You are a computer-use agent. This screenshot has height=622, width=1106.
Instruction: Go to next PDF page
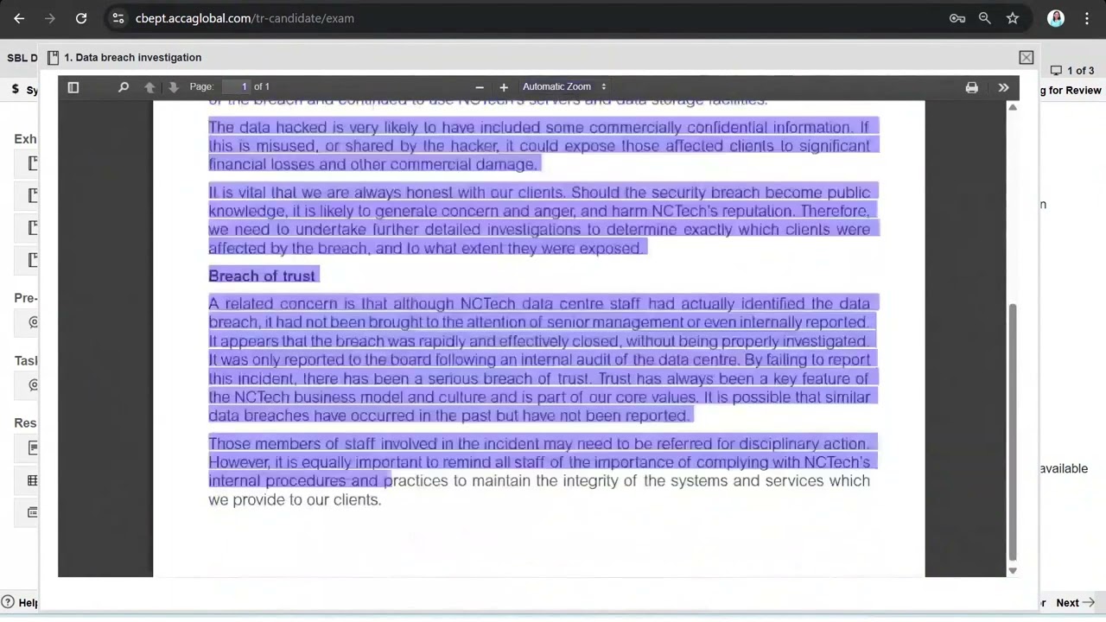point(174,87)
